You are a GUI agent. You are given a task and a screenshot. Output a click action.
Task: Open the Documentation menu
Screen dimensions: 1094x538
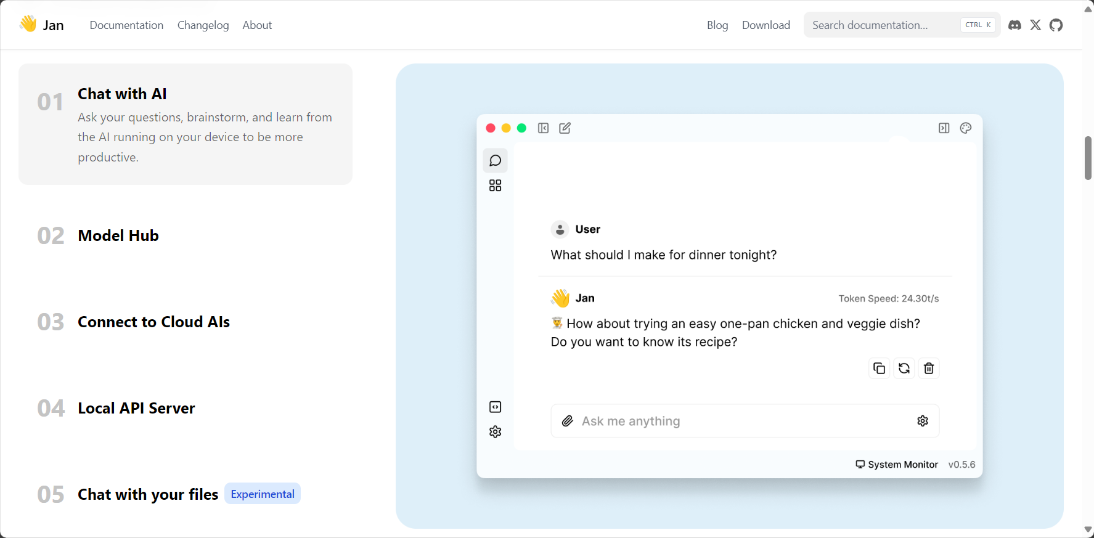[x=126, y=25]
